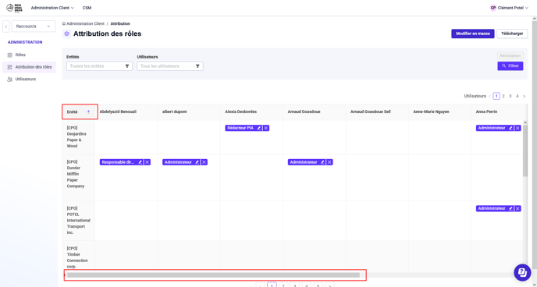
Task: Click the Télécharger button
Action: pos(512,34)
